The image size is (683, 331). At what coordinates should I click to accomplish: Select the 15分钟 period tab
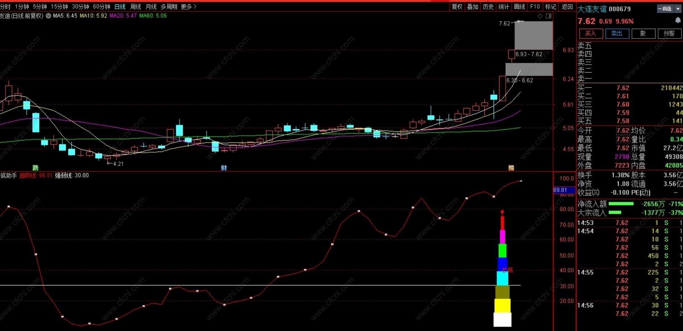tap(59, 7)
